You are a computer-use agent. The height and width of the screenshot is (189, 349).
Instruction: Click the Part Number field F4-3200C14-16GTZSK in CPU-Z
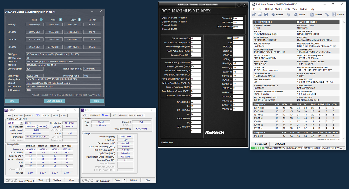click(37, 137)
